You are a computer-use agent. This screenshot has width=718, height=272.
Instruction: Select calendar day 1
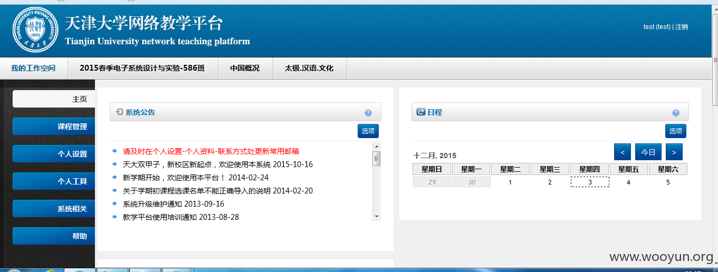tap(510, 182)
